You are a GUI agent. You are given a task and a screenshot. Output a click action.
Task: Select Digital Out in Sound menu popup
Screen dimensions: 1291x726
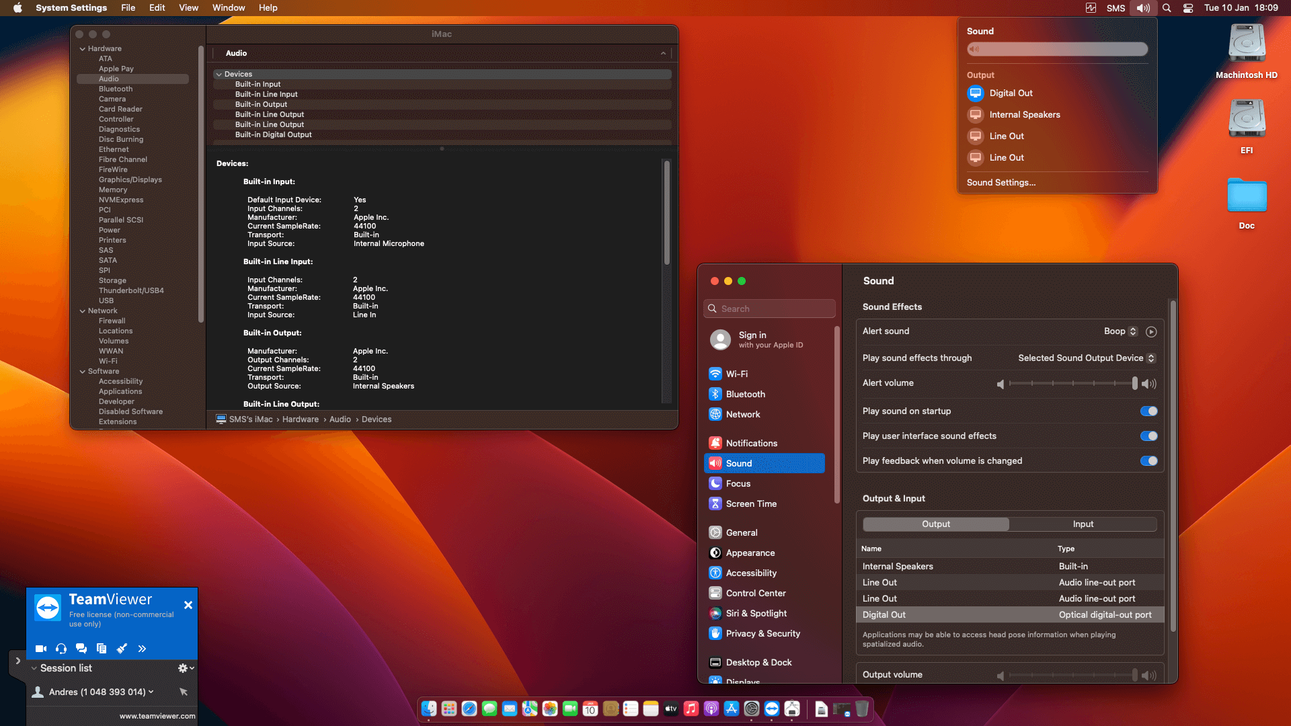[1011, 93]
